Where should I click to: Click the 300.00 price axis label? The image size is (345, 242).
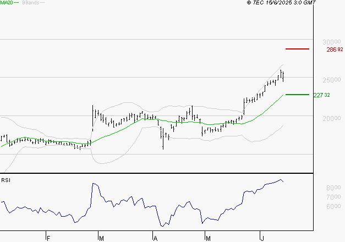[x=332, y=42]
